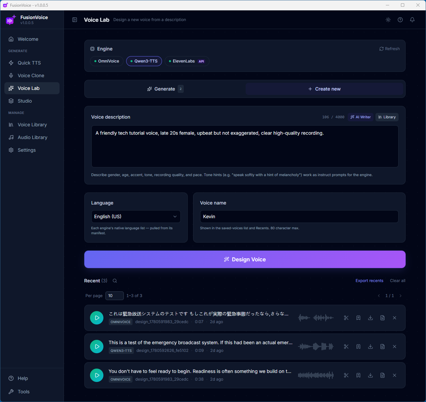The width and height of the screenshot is (426, 402).
Task: Delete the QWEN3-TTS clip row
Action: (x=395, y=347)
